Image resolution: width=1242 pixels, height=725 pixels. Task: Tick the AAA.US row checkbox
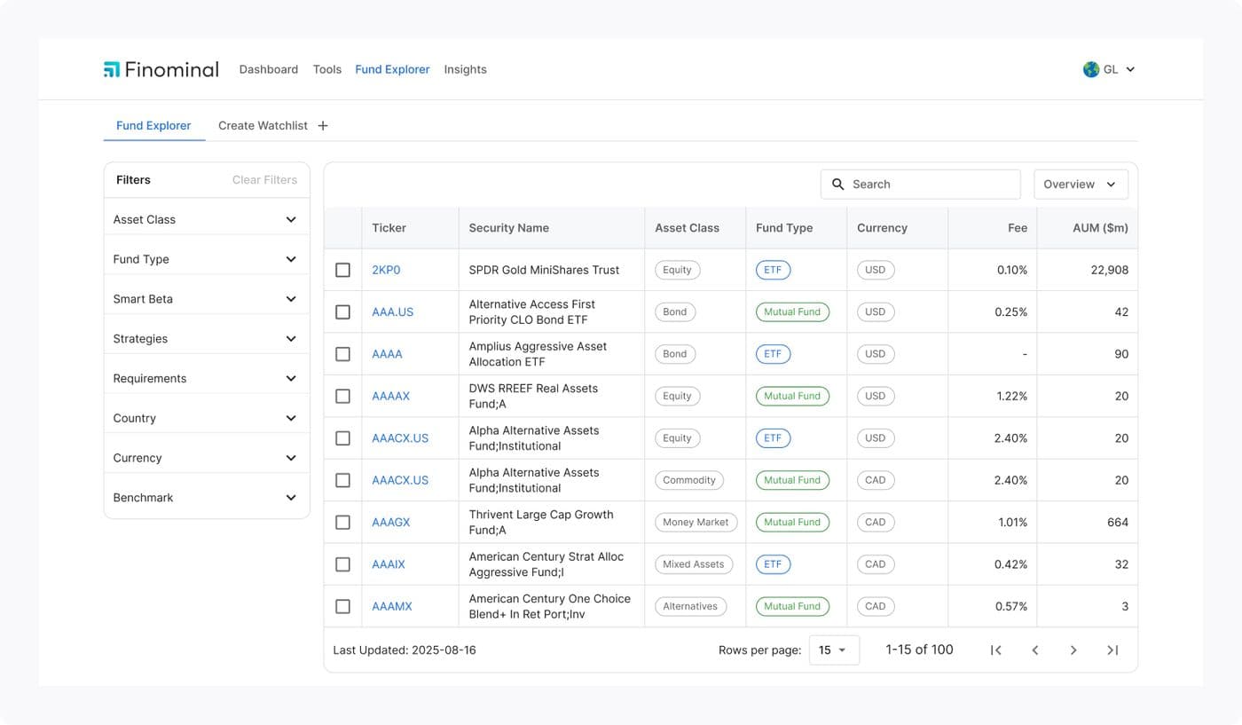tap(342, 312)
